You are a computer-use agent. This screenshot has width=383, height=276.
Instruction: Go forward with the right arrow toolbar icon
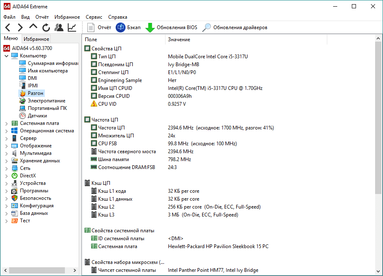[20, 27]
